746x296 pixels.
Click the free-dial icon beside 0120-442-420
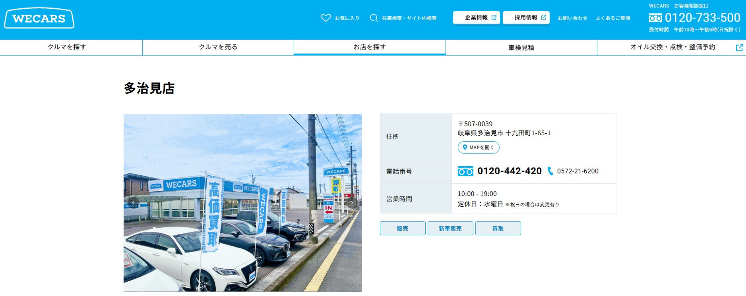(x=465, y=171)
